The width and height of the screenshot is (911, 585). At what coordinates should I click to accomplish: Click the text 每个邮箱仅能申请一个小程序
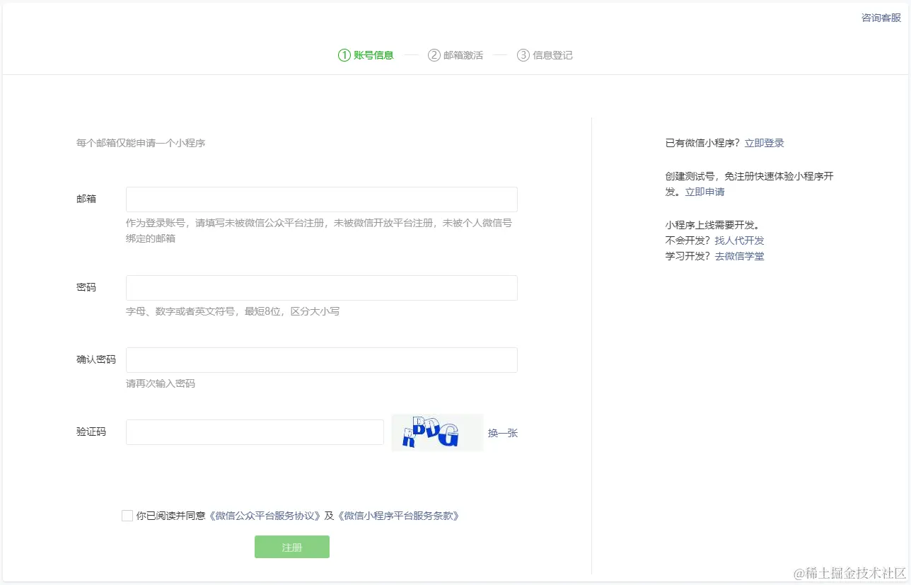pos(141,143)
